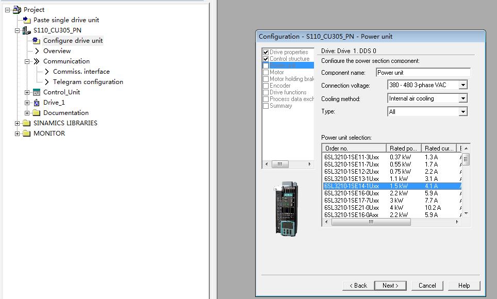This screenshot has height=299, width=497.
Task: Expand the Control_Unit node
Action: tap(27, 93)
